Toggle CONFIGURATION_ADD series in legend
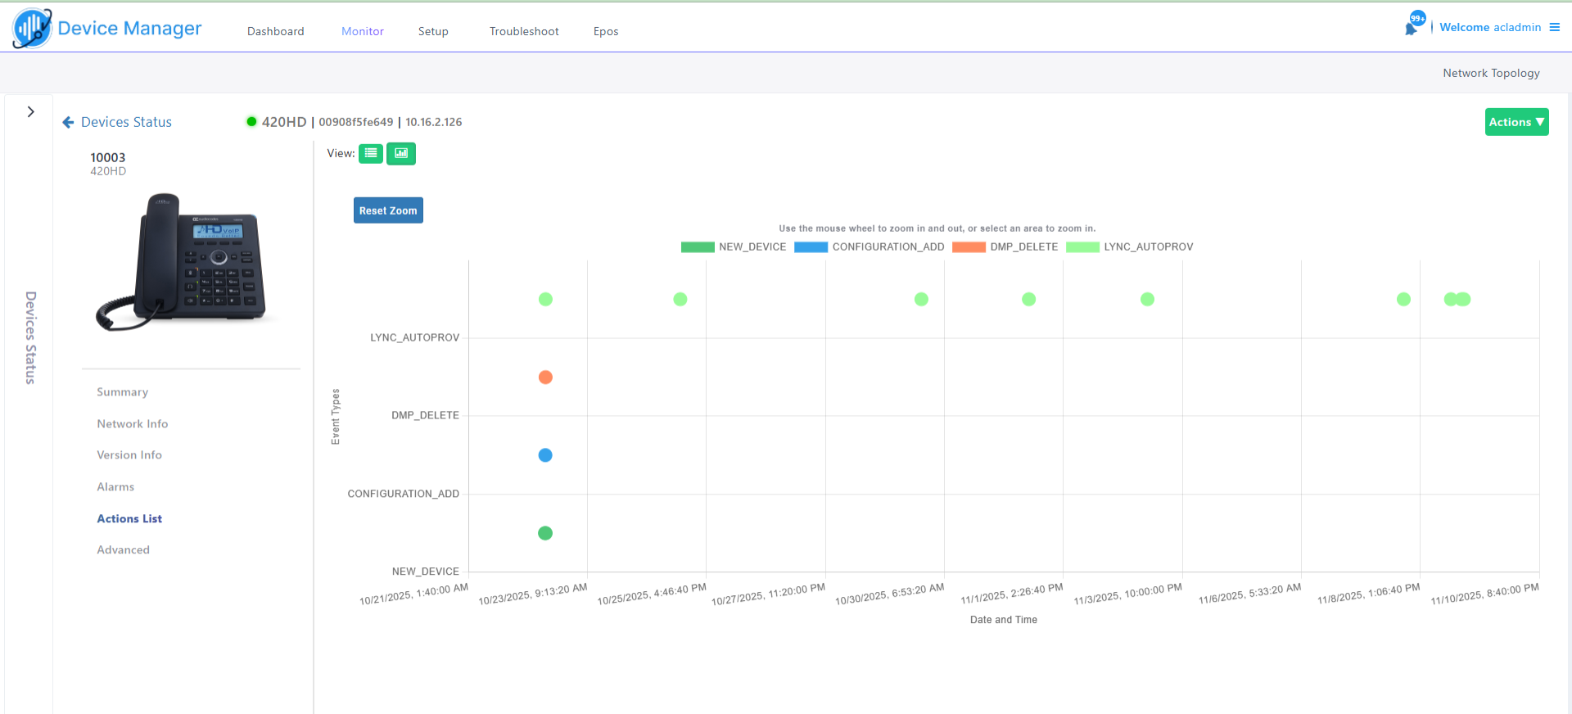Screen dimensions: 1572x714 point(870,247)
